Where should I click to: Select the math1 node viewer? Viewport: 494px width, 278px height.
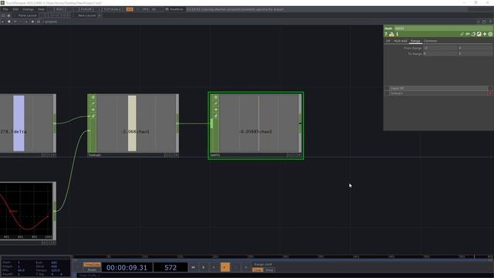pos(259,124)
